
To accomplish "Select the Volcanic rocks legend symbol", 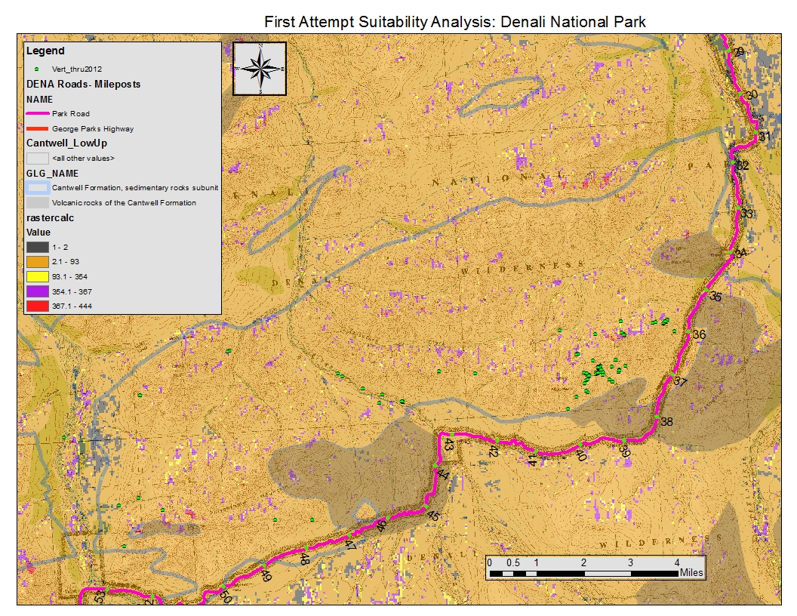I will tap(37, 203).
